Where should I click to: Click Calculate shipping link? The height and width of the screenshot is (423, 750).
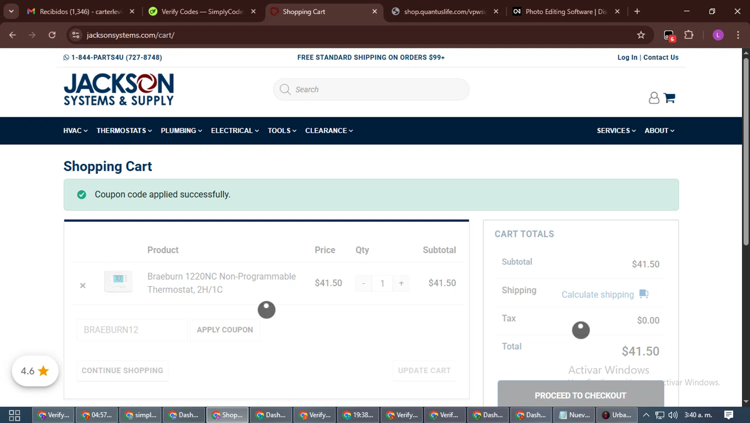pyautogui.click(x=597, y=295)
